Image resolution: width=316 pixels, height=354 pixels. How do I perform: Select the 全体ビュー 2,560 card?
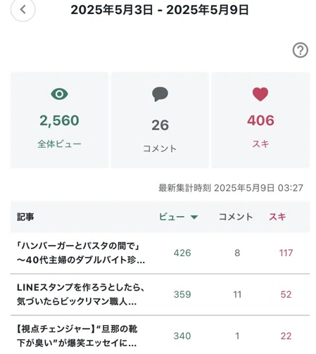(x=59, y=120)
